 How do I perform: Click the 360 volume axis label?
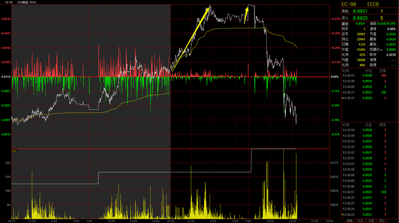pyautogui.click(x=8, y=163)
